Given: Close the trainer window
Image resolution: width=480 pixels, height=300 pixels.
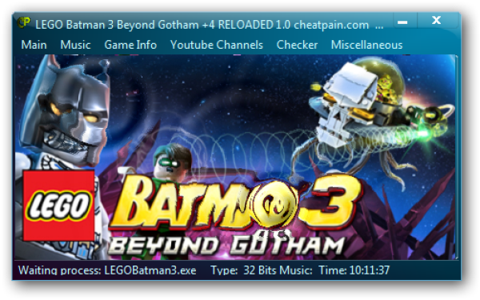Looking at the screenshot, I should (x=437, y=21).
